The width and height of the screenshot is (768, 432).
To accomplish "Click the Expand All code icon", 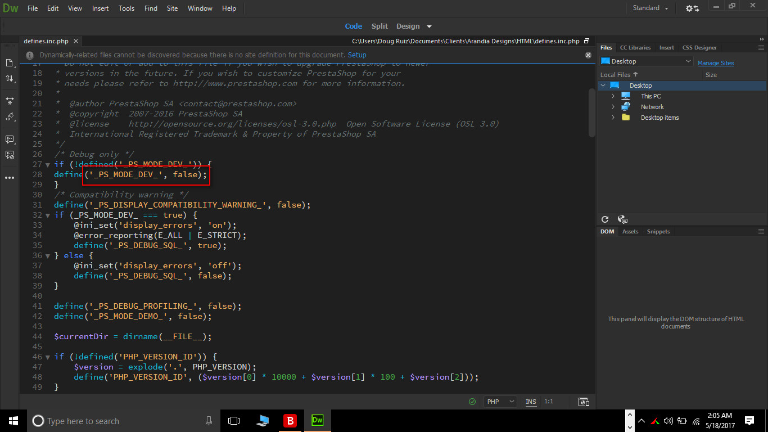I will (10, 101).
